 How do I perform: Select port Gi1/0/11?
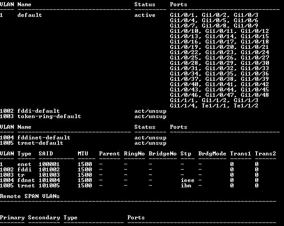coord(219,31)
